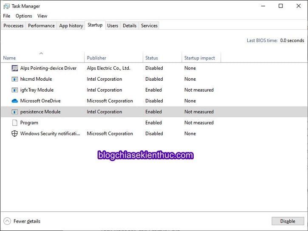This screenshot has width=308, height=231.
Task: Click Enabled status of Program
Action: [153, 123]
